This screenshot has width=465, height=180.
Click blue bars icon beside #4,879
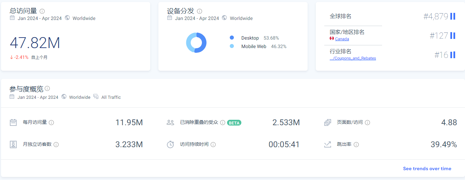coord(453,16)
